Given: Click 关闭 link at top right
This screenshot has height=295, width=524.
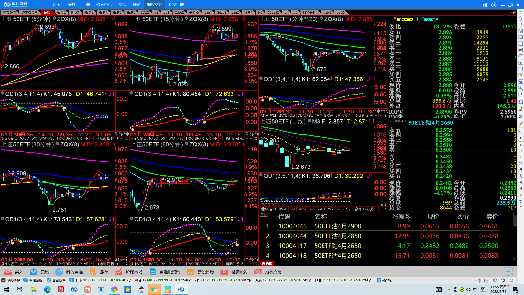Looking at the screenshot, I should 513,13.
